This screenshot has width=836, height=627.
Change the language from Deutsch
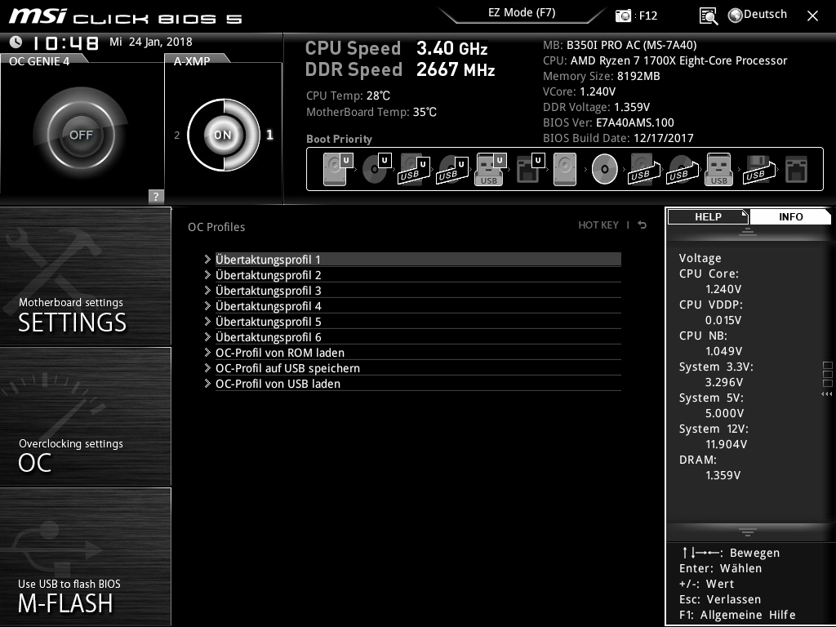click(765, 15)
